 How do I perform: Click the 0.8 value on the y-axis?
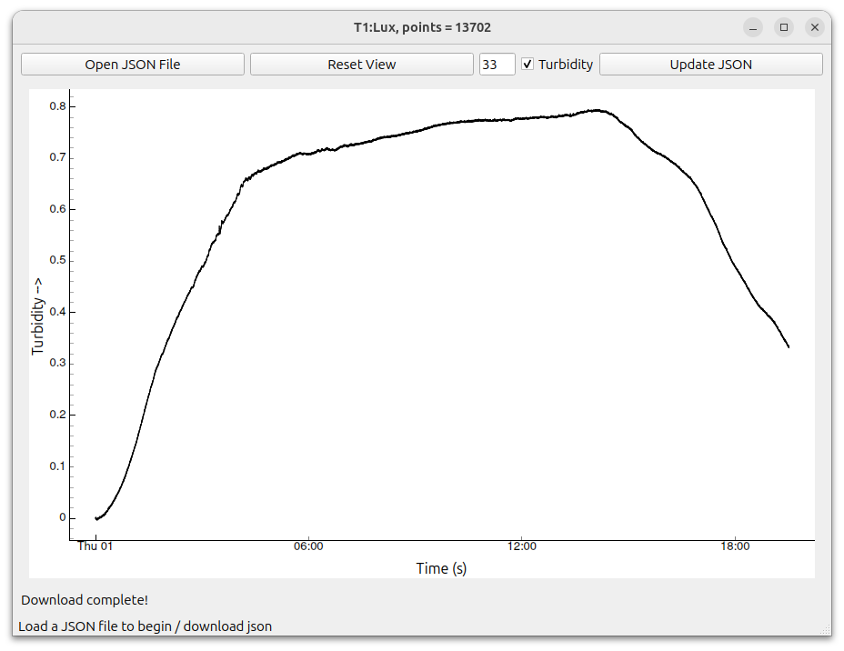57,106
